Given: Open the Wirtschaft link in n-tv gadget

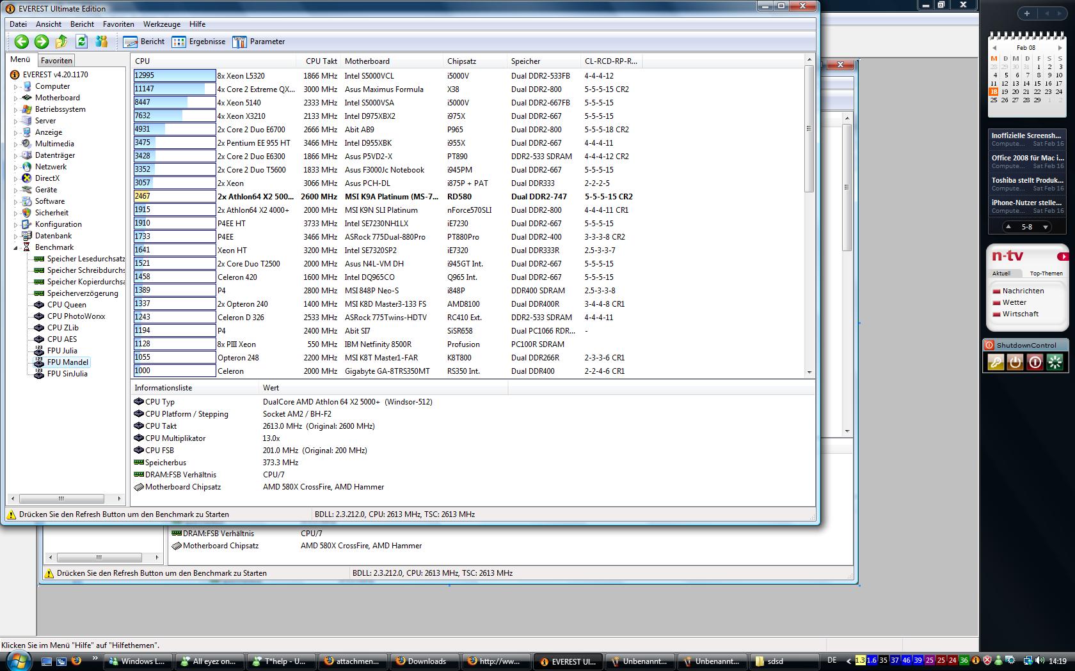Looking at the screenshot, I should click(1021, 314).
